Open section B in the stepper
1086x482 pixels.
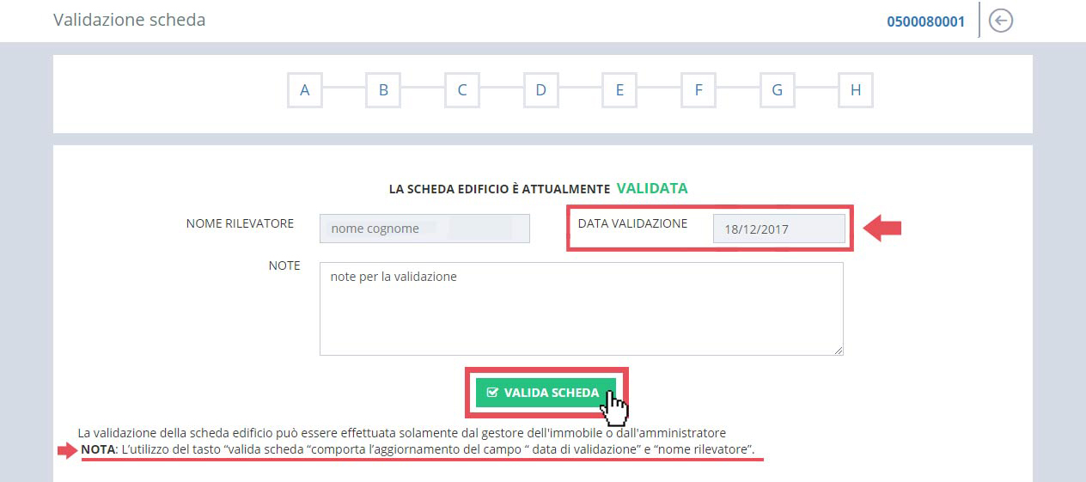(x=383, y=90)
